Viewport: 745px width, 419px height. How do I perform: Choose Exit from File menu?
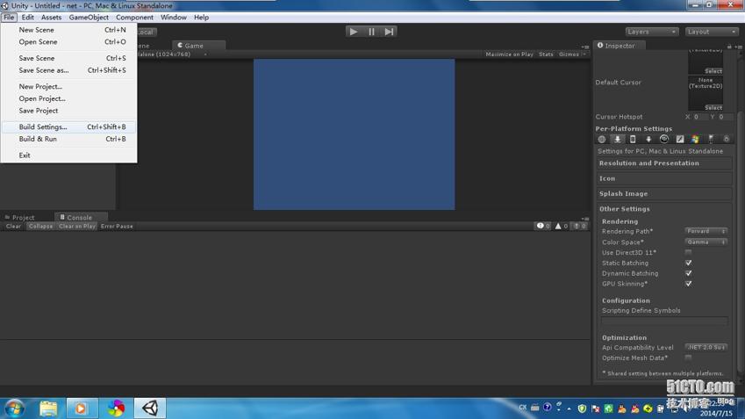(x=69, y=155)
